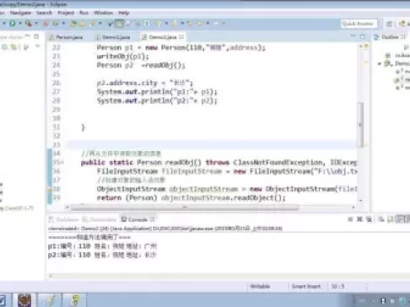Click the editor horizontal scrollbar thumb
This screenshot has height=307, width=410.
(185, 207)
